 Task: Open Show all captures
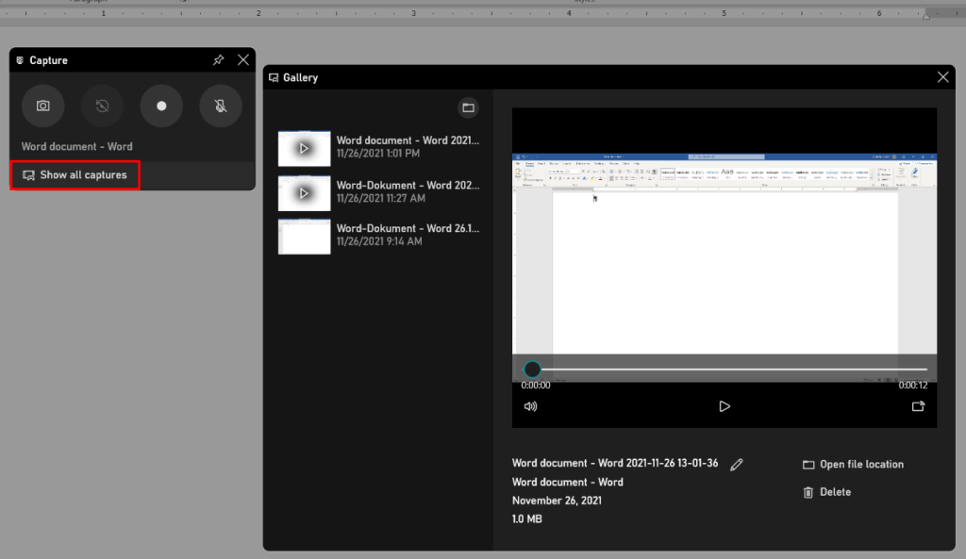pyautogui.click(x=75, y=174)
